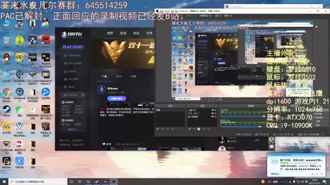Switch to OBS via taskbar icon
Screen dimensions: 330x185
tap(114, 182)
